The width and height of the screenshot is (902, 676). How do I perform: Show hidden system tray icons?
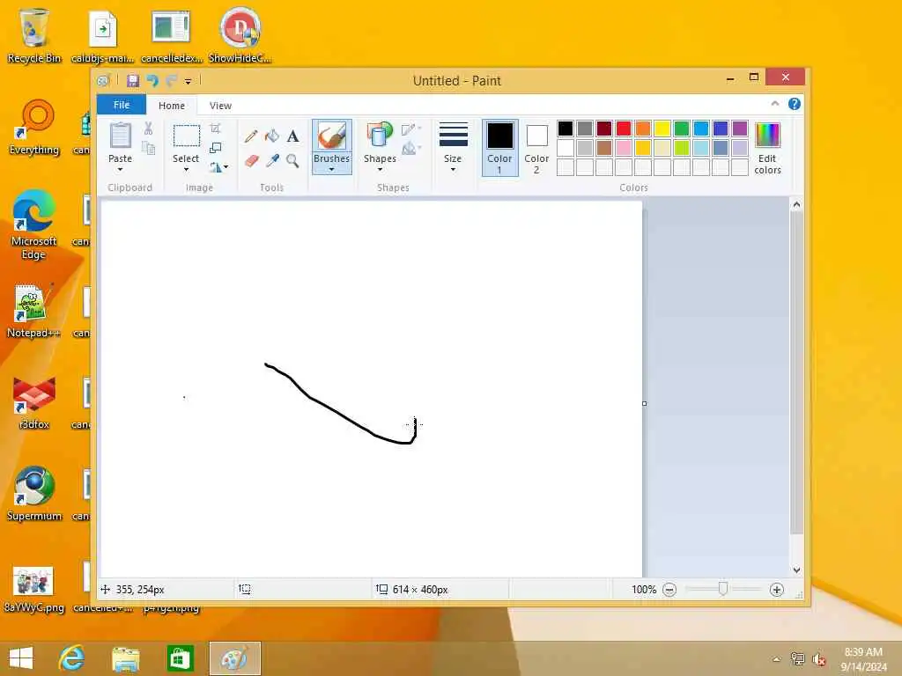pos(777,659)
